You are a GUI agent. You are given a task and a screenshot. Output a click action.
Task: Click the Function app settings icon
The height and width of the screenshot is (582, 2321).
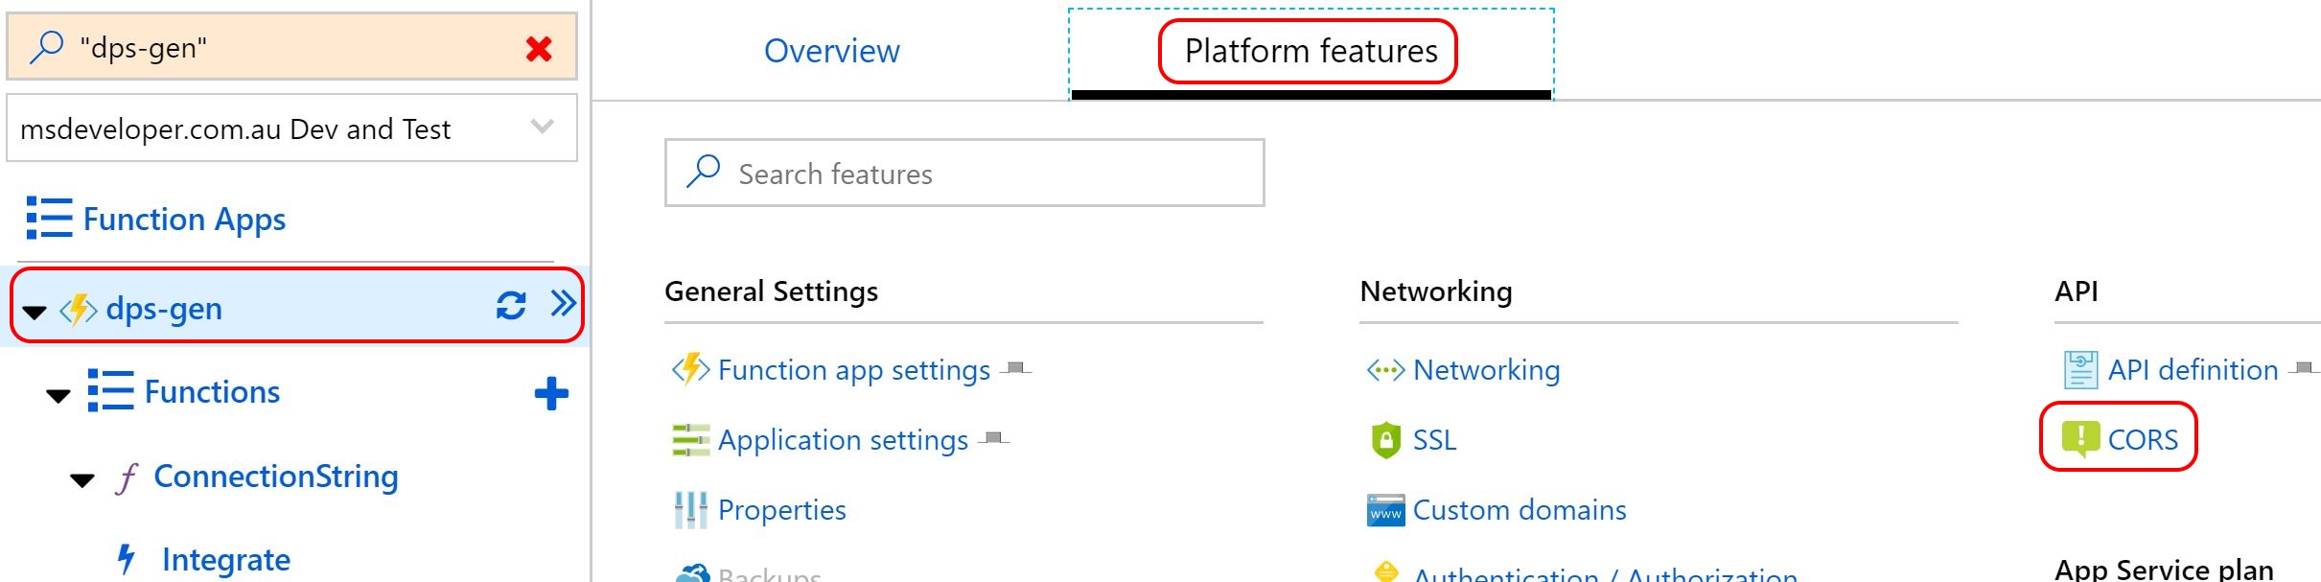690,369
